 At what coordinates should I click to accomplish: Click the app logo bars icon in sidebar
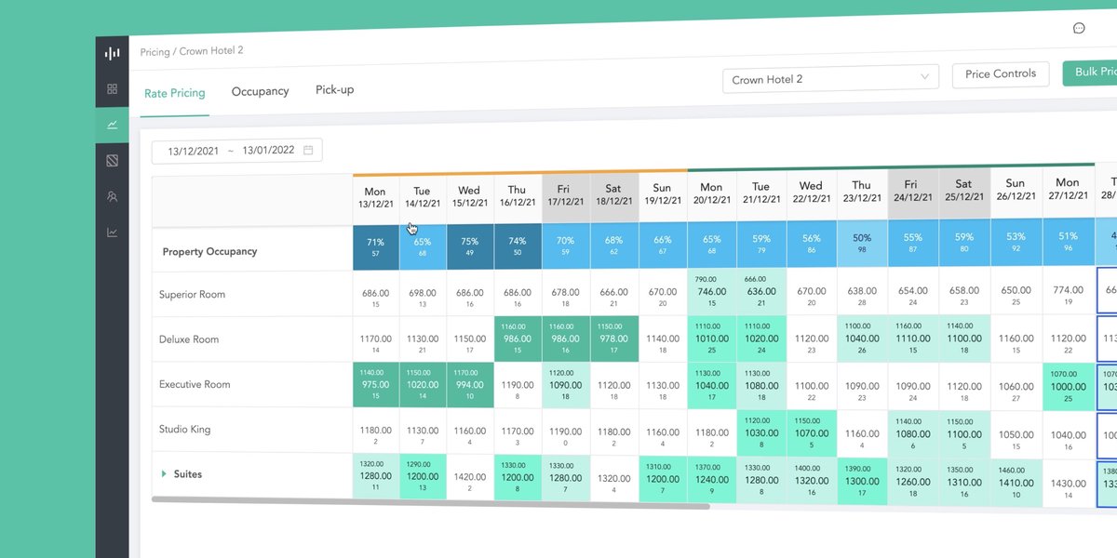pyautogui.click(x=112, y=53)
